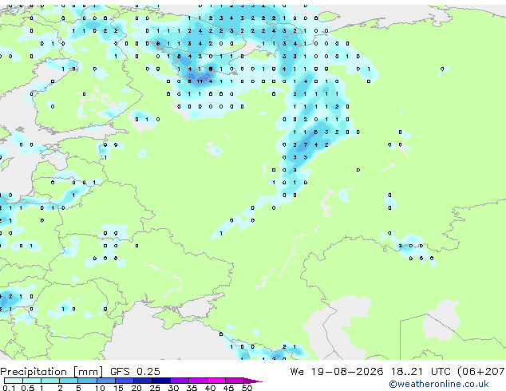Select the magenta legend swatch between 40 and 45

(216, 381)
